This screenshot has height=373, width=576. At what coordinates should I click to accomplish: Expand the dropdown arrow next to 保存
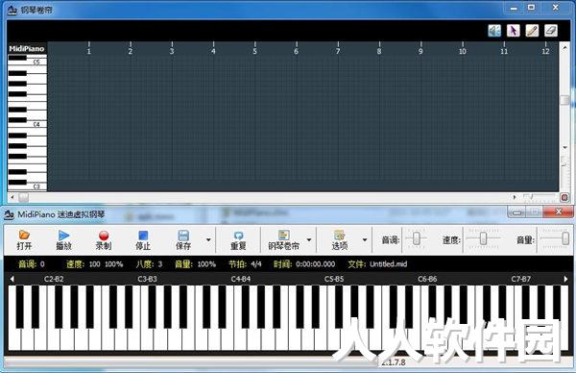(x=208, y=239)
